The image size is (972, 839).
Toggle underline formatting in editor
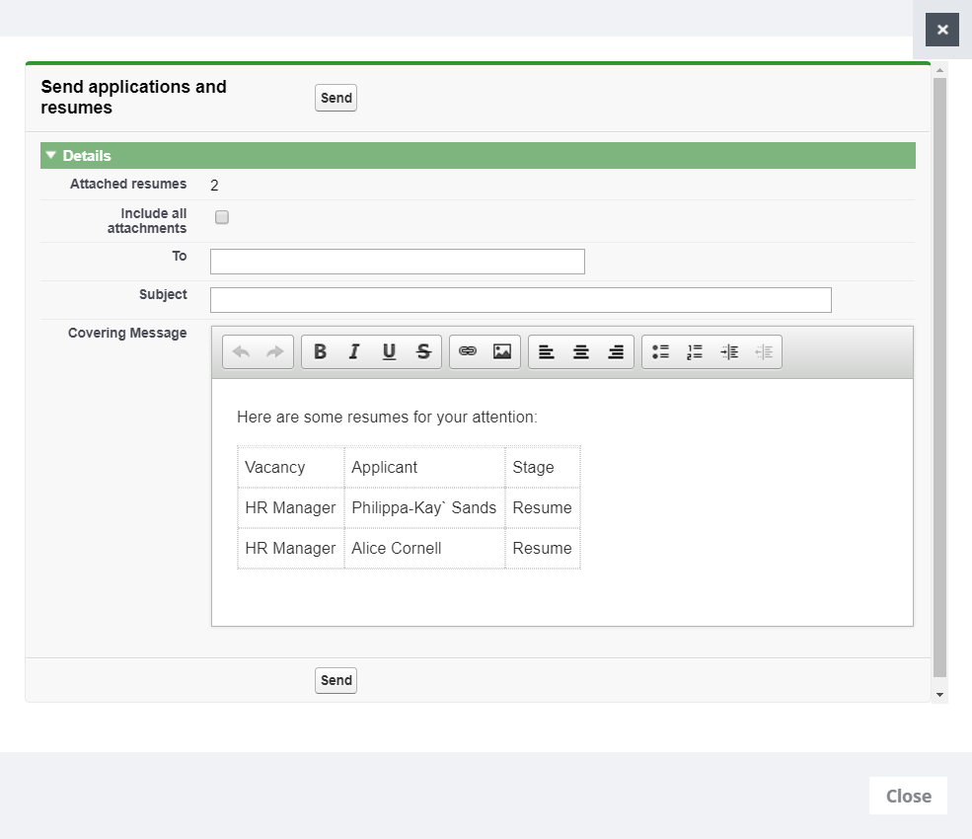389,352
